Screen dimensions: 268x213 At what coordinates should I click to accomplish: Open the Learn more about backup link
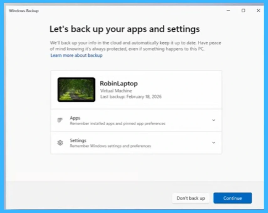tap(76, 55)
